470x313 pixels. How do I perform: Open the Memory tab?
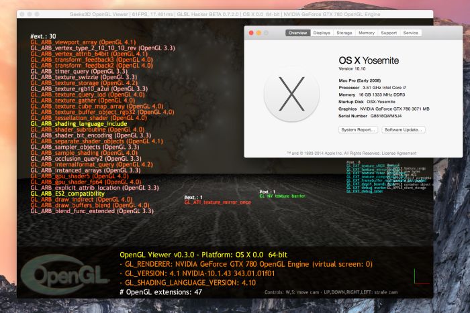pos(367,33)
